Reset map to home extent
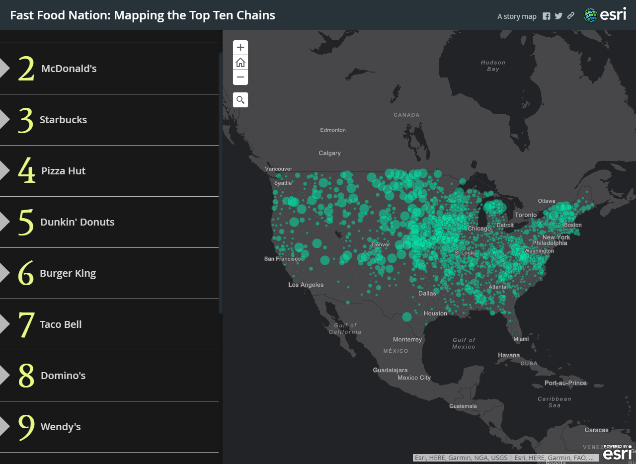 pyautogui.click(x=240, y=63)
